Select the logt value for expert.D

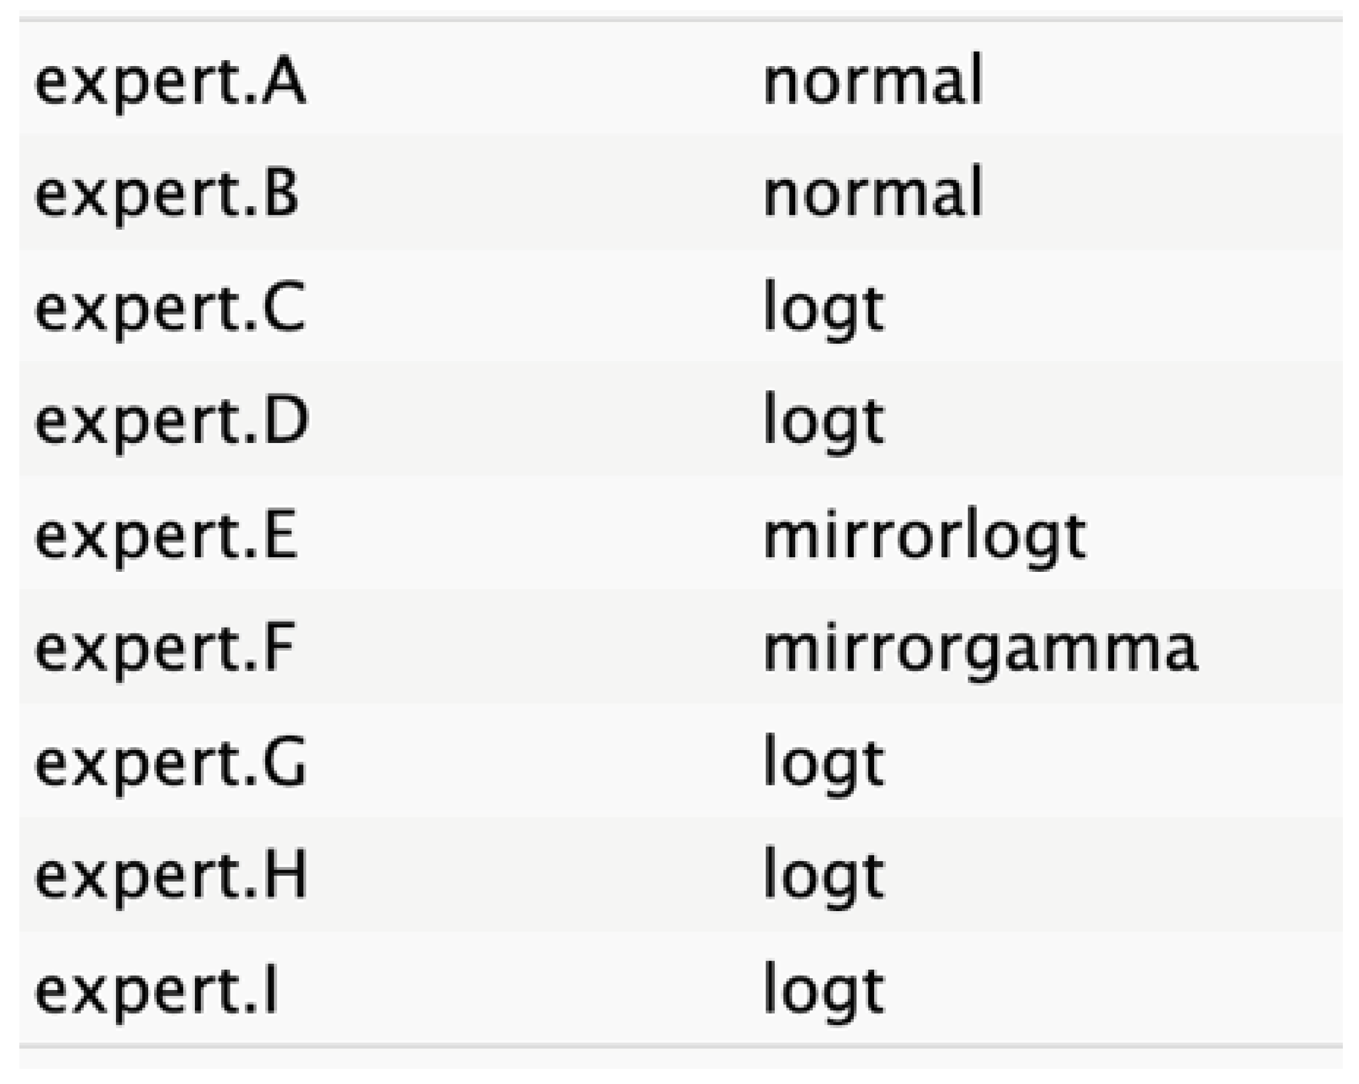(x=824, y=420)
